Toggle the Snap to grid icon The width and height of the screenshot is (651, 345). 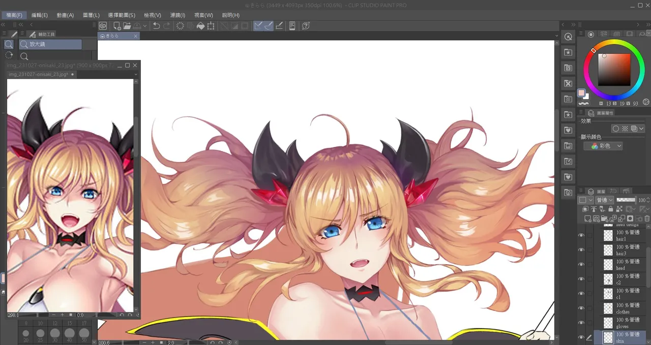pyautogui.click(x=279, y=25)
